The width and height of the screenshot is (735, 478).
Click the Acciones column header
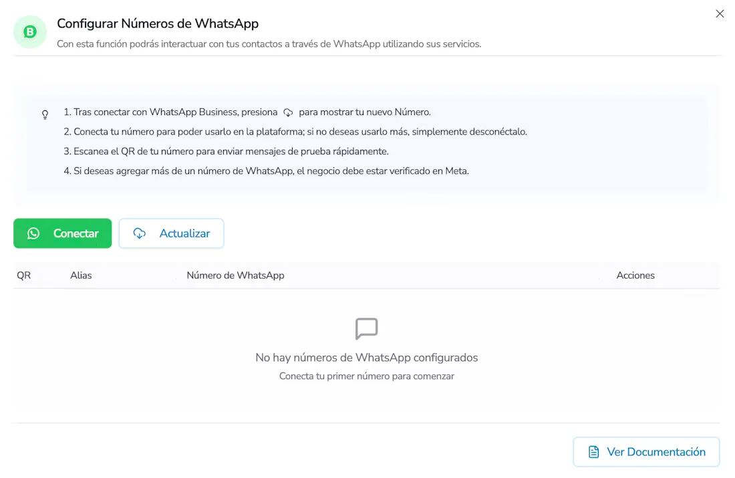click(635, 275)
